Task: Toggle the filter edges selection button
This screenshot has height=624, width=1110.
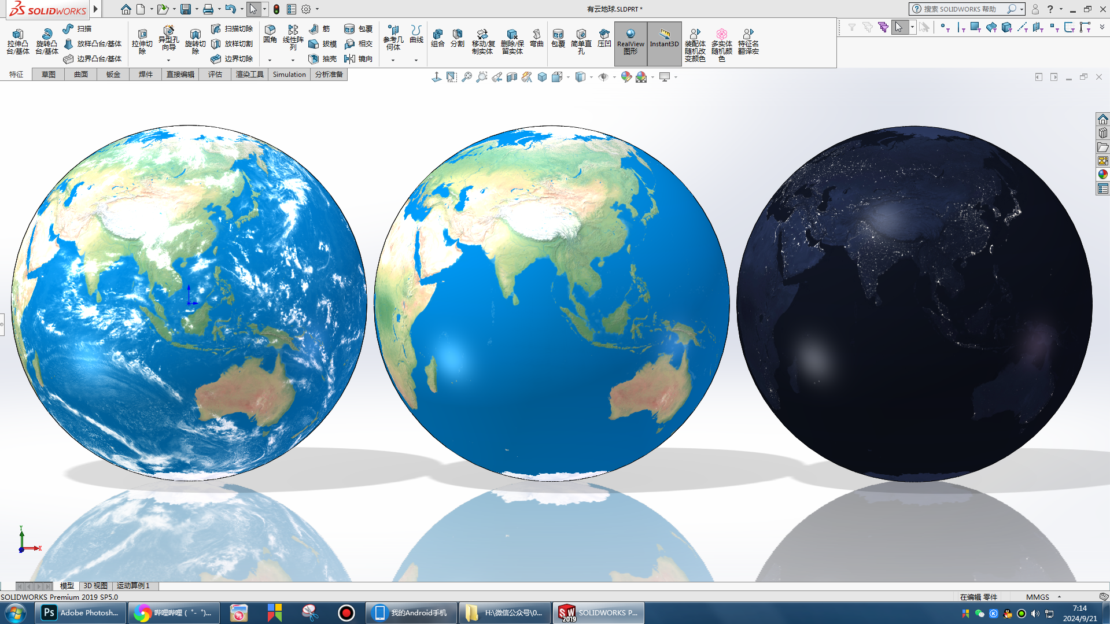Action: pos(961,27)
